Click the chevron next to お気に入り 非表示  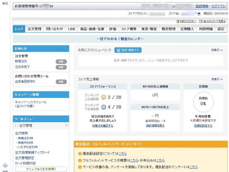221,50
